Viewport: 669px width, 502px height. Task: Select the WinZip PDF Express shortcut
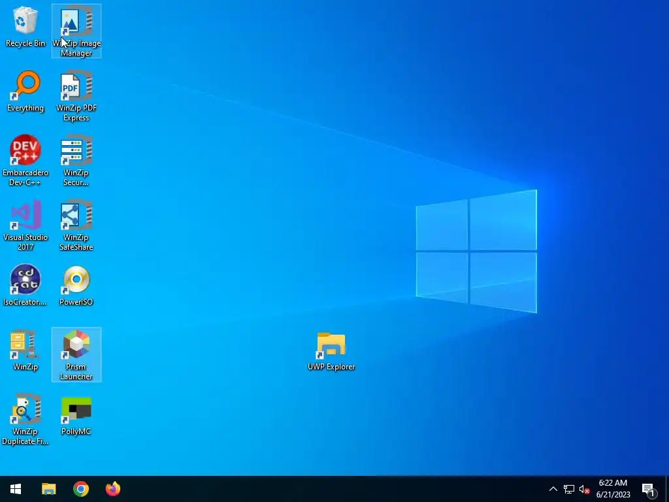point(76,96)
